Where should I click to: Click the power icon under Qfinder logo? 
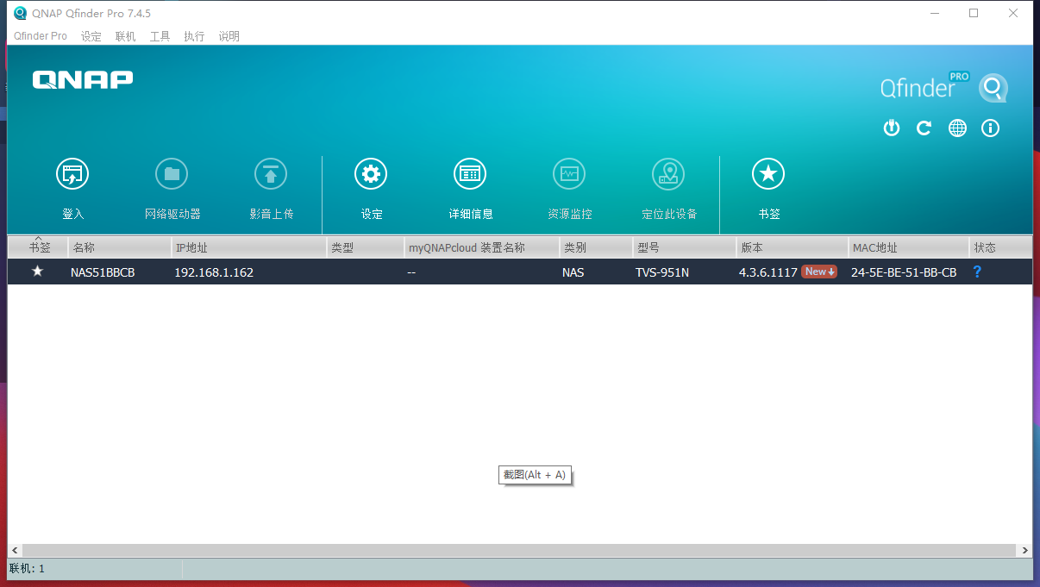[x=892, y=128]
